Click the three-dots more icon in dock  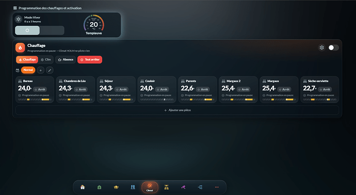[x=217, y=187]
